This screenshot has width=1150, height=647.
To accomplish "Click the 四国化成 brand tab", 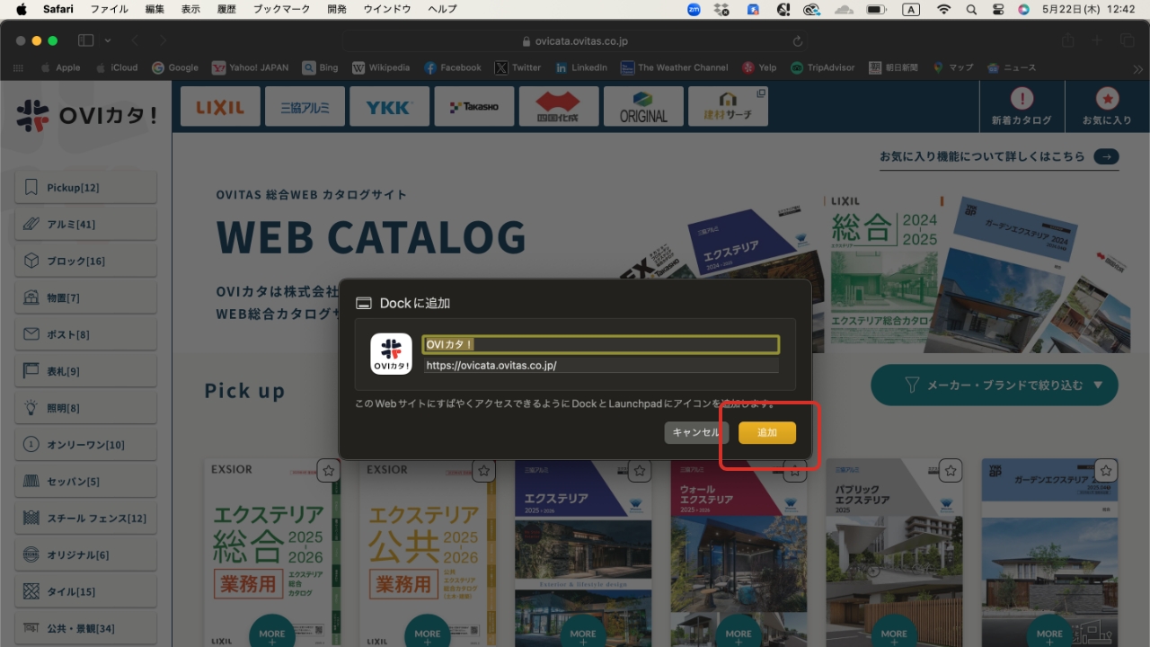I will coord(559,106).
